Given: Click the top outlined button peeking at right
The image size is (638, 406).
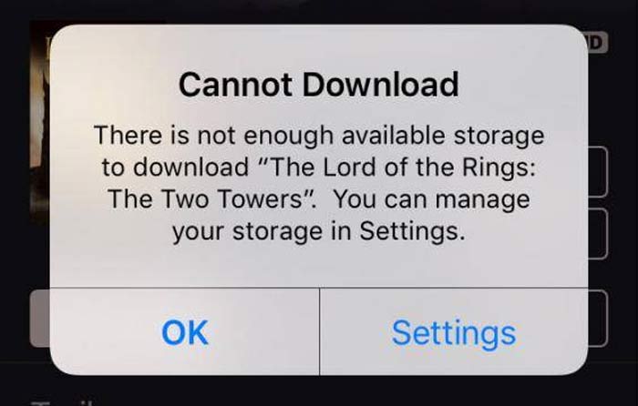Looking at the screenshot, I should tap(598, 172).
